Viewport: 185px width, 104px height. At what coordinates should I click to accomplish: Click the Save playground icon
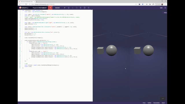point(69,8)
